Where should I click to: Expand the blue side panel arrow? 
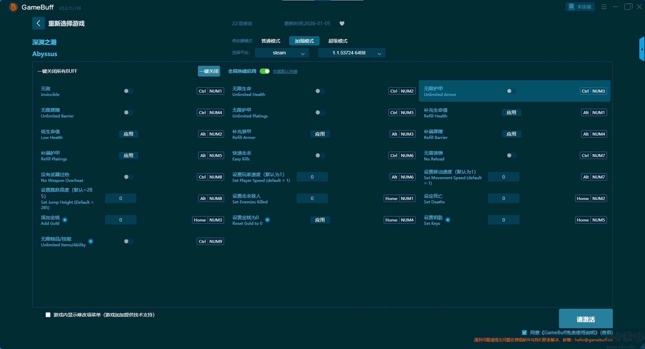[642, 49]
